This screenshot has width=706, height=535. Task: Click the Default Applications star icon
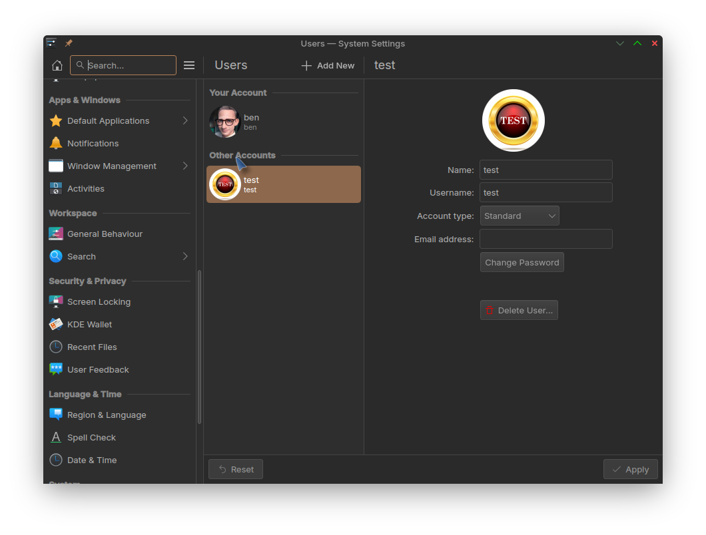coord(56,120)
